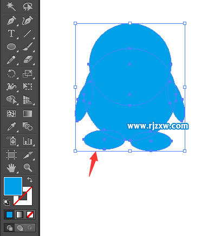Select the Eraser tool

(28, 60)
